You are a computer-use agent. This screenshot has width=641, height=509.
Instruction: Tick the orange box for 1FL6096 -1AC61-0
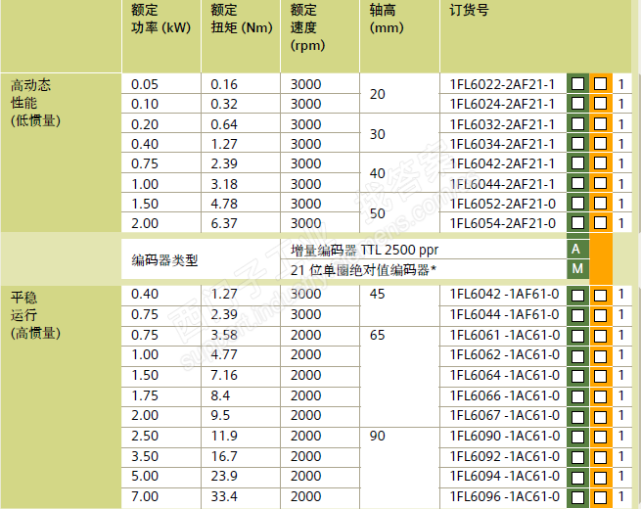point(600,497)
